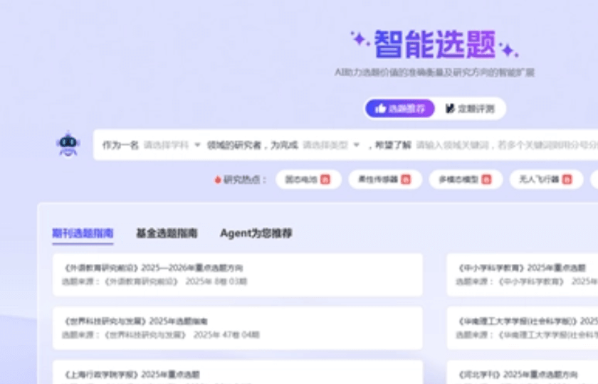The width and height of the screenshot is (598, 384).
Task: Click the robot assistant avatar icon
Action: tap(68, 144)
